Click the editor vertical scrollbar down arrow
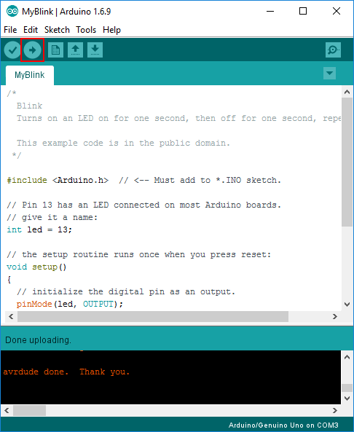This screenshot has height=432, width=354. pos(347,305)
